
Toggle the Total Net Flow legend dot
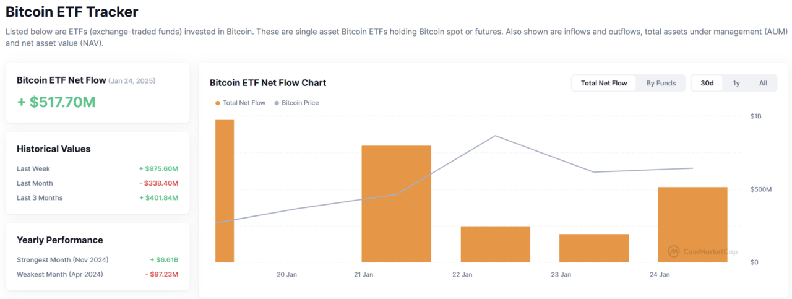point(218,103)
